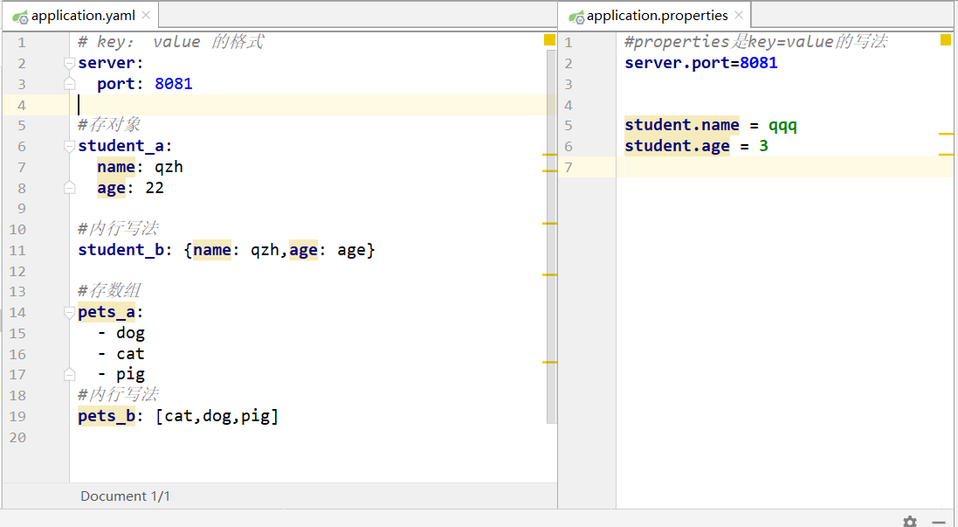Click fold end marker beside port line
Screen dimensions: 958x527
click(70, 84)
